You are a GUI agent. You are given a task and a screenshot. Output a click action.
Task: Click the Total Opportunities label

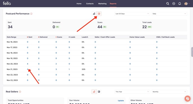[x=15, y=100]
